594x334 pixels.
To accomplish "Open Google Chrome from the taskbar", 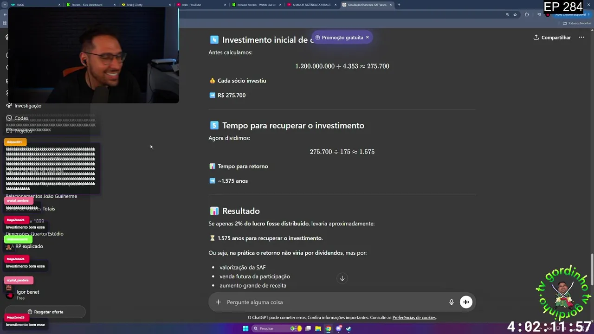I will (x=328, y=328).
